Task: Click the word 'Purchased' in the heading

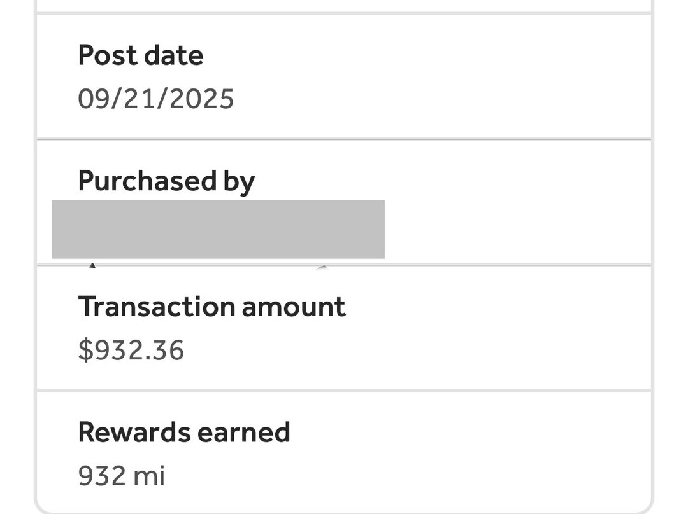Action: [147, 181]
